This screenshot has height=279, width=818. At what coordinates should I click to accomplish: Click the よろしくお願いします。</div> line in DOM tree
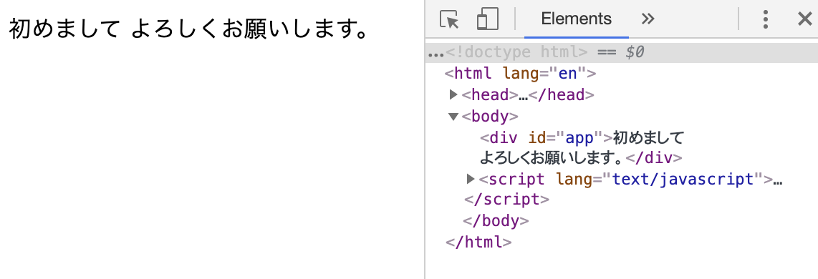pos(581,157)
